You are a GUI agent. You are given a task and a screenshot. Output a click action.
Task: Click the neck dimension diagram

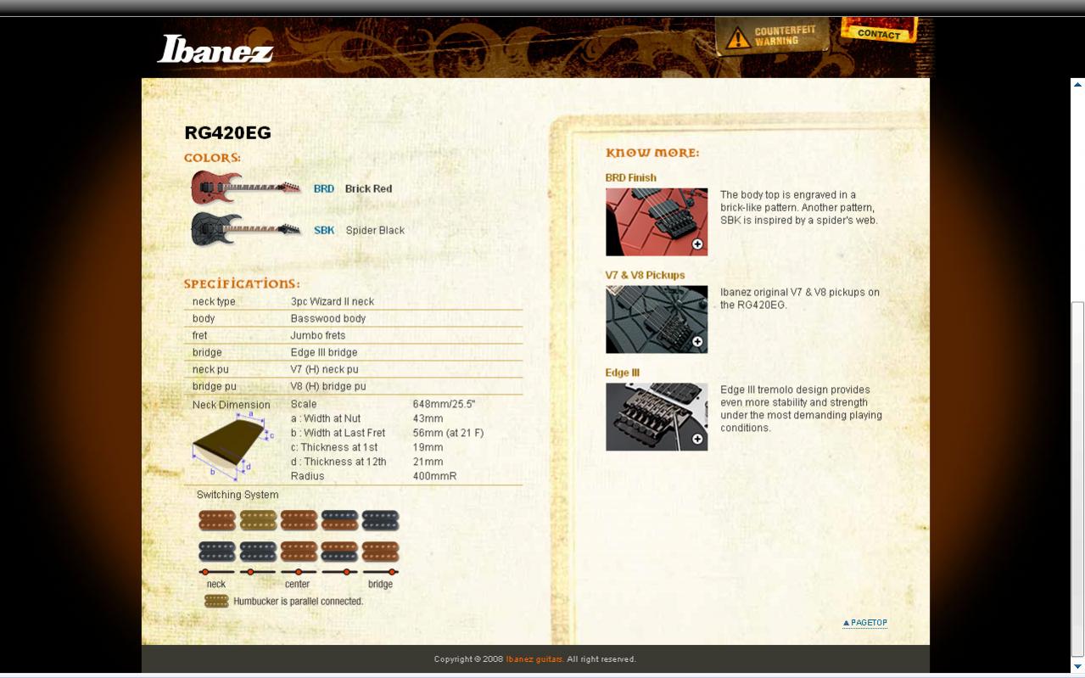coord(232,446)
